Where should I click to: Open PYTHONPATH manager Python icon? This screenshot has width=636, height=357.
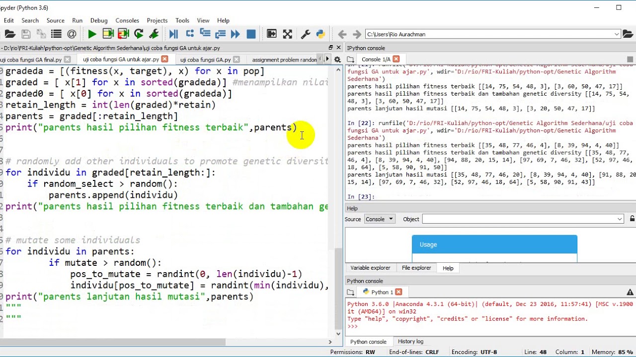tap(320, 34)
